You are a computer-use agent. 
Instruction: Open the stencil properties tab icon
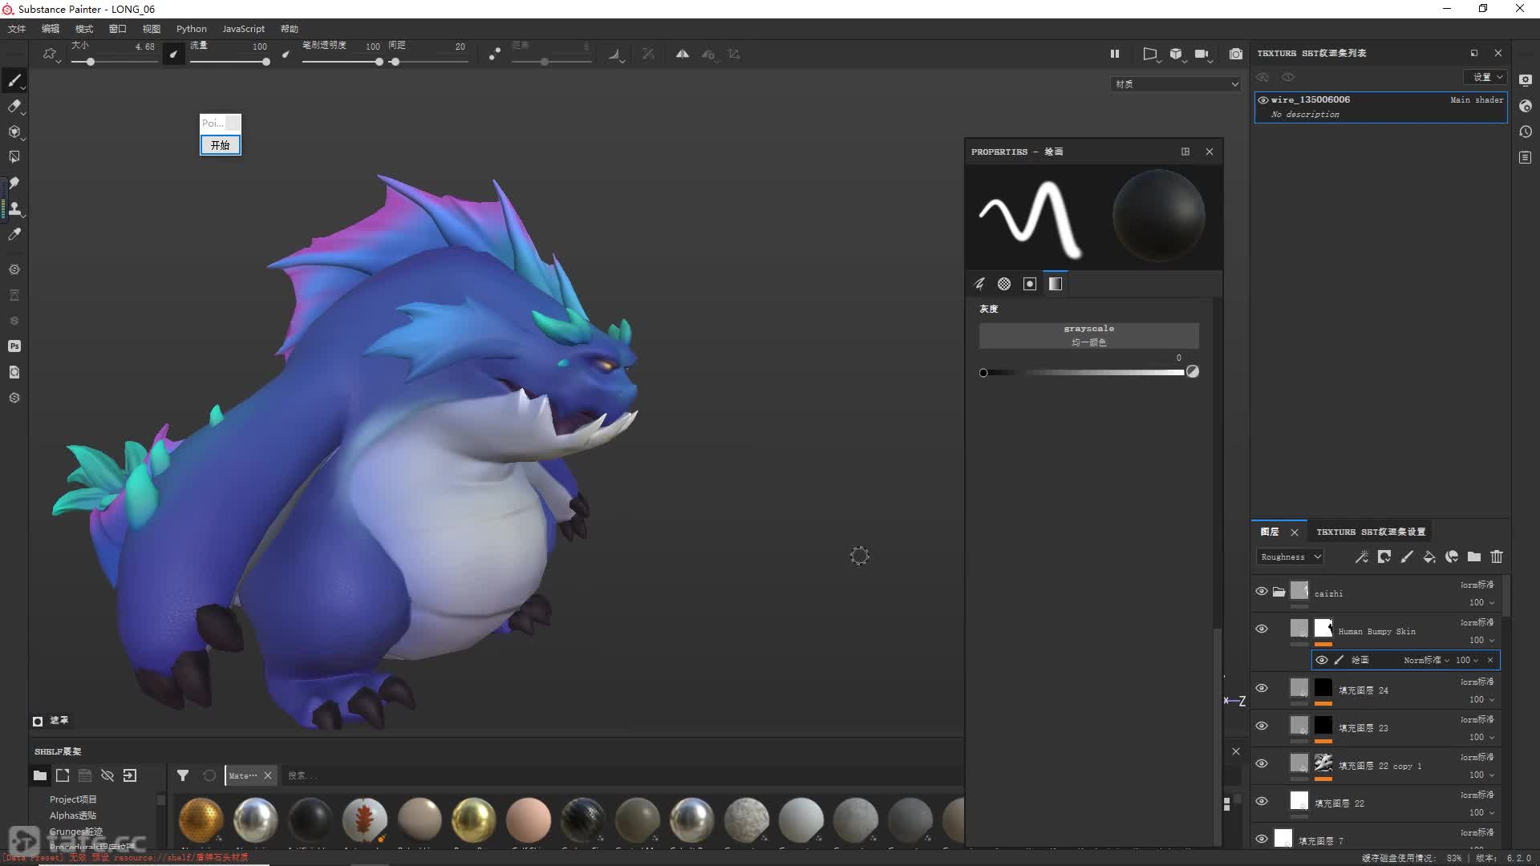pyautogui.click(x=1030, y=284)
